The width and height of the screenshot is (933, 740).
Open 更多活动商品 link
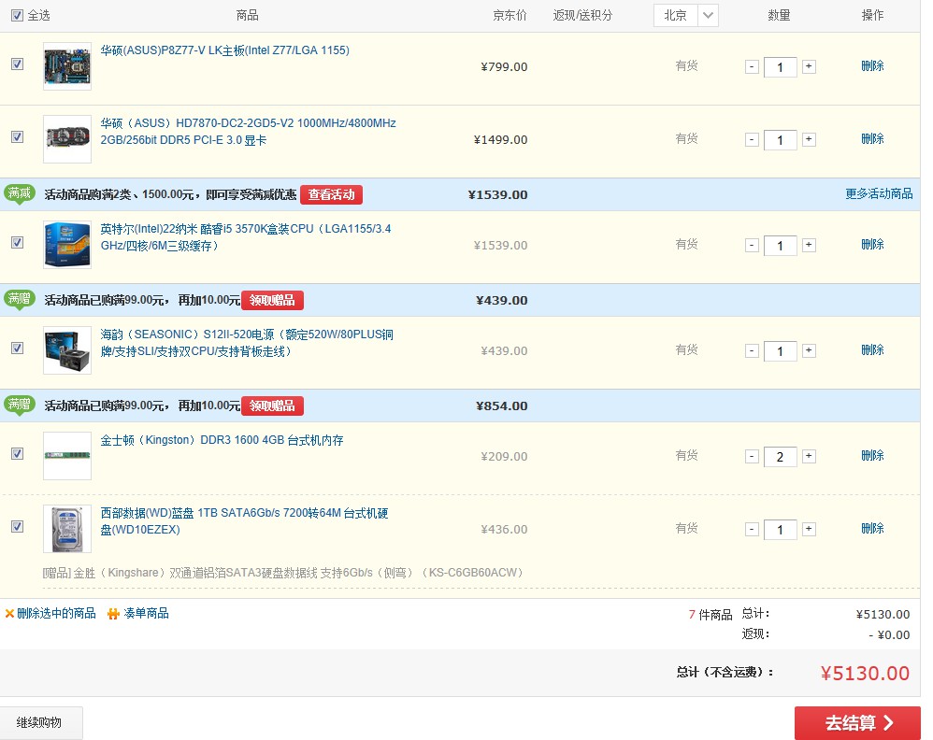pyautogui.click(x=879, y=193)
